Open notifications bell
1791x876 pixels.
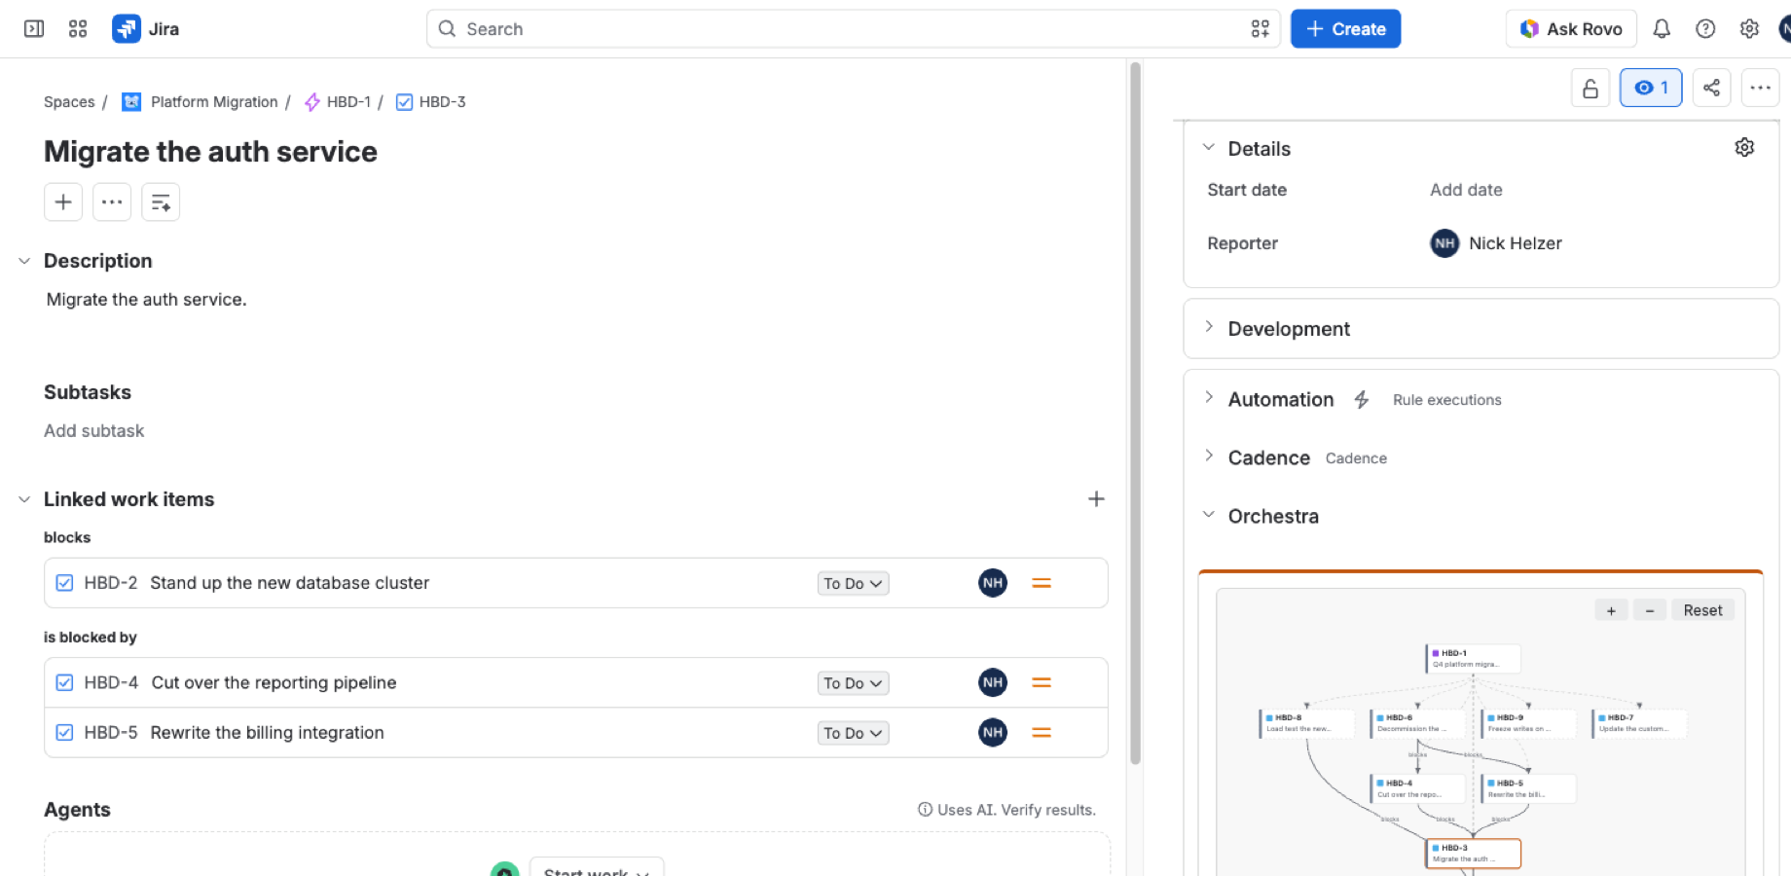[x=1662, y=29]
